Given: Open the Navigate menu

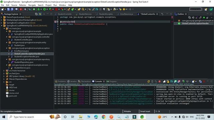Looking at the screenshot, I should pyautogui.click(x=32, y=5).
